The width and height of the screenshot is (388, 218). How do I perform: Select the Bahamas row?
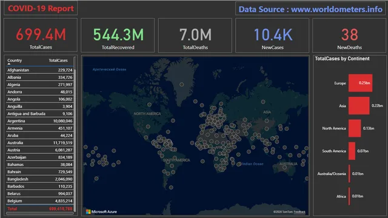click(x=40, y=164)
